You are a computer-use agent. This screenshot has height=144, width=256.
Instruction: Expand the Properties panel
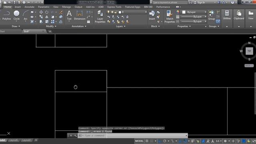click(184, 26)
